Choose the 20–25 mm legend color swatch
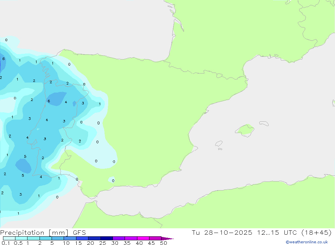This screenshot has height=245, width=335. pyautogui.click(x=94, y=238)
